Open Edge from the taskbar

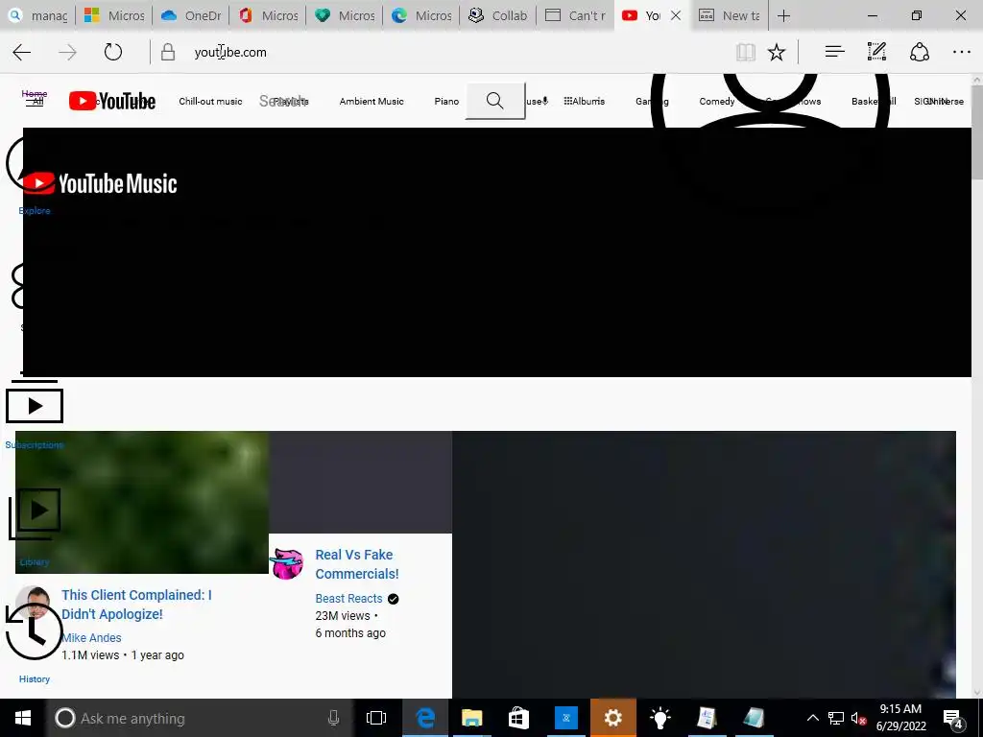click(x=425, y=718)
